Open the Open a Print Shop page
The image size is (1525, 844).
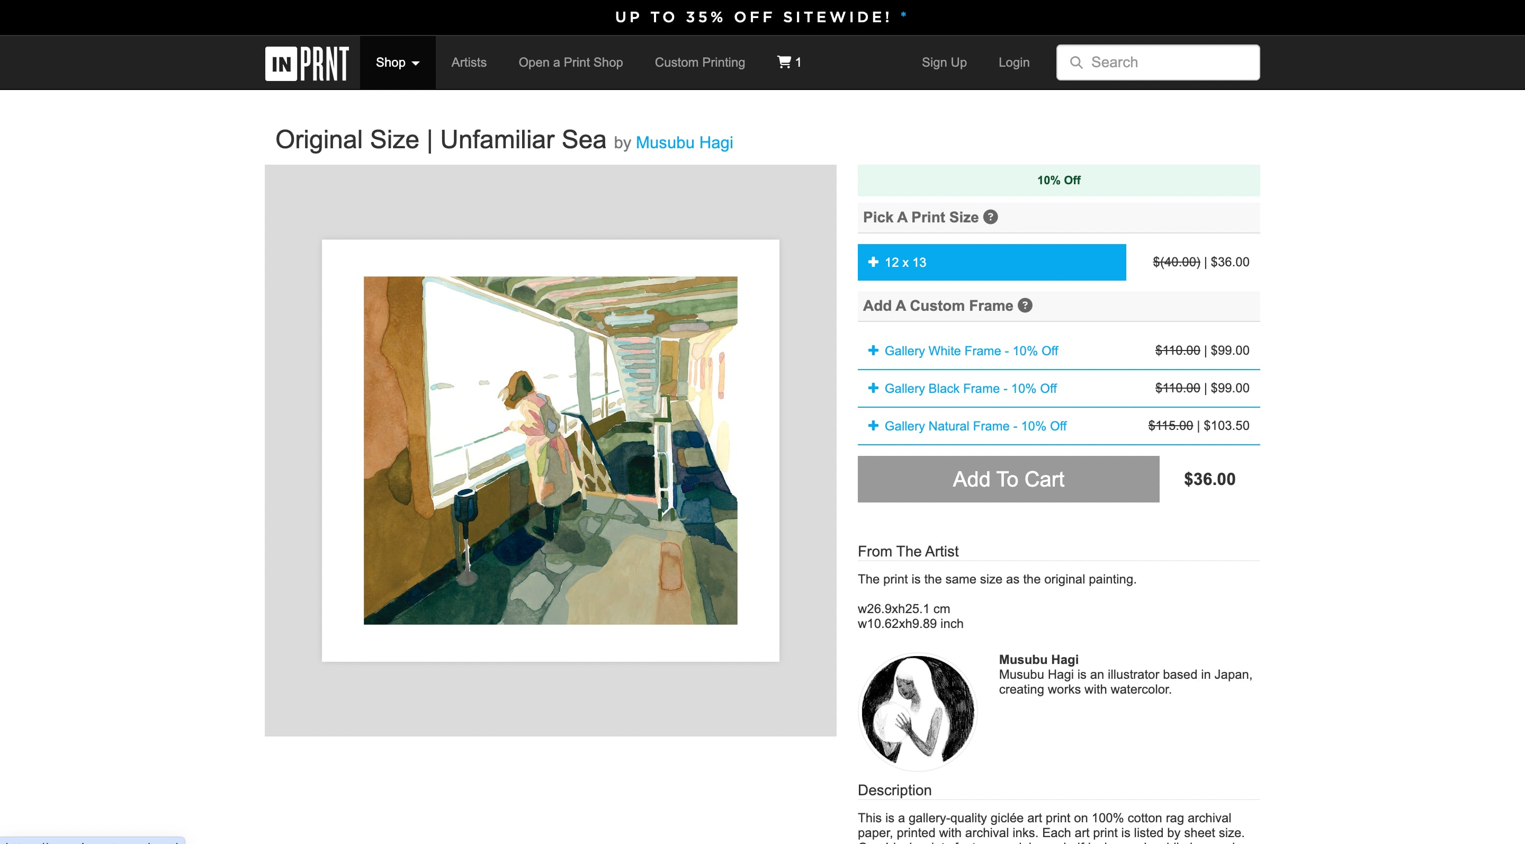coord(570,62)
